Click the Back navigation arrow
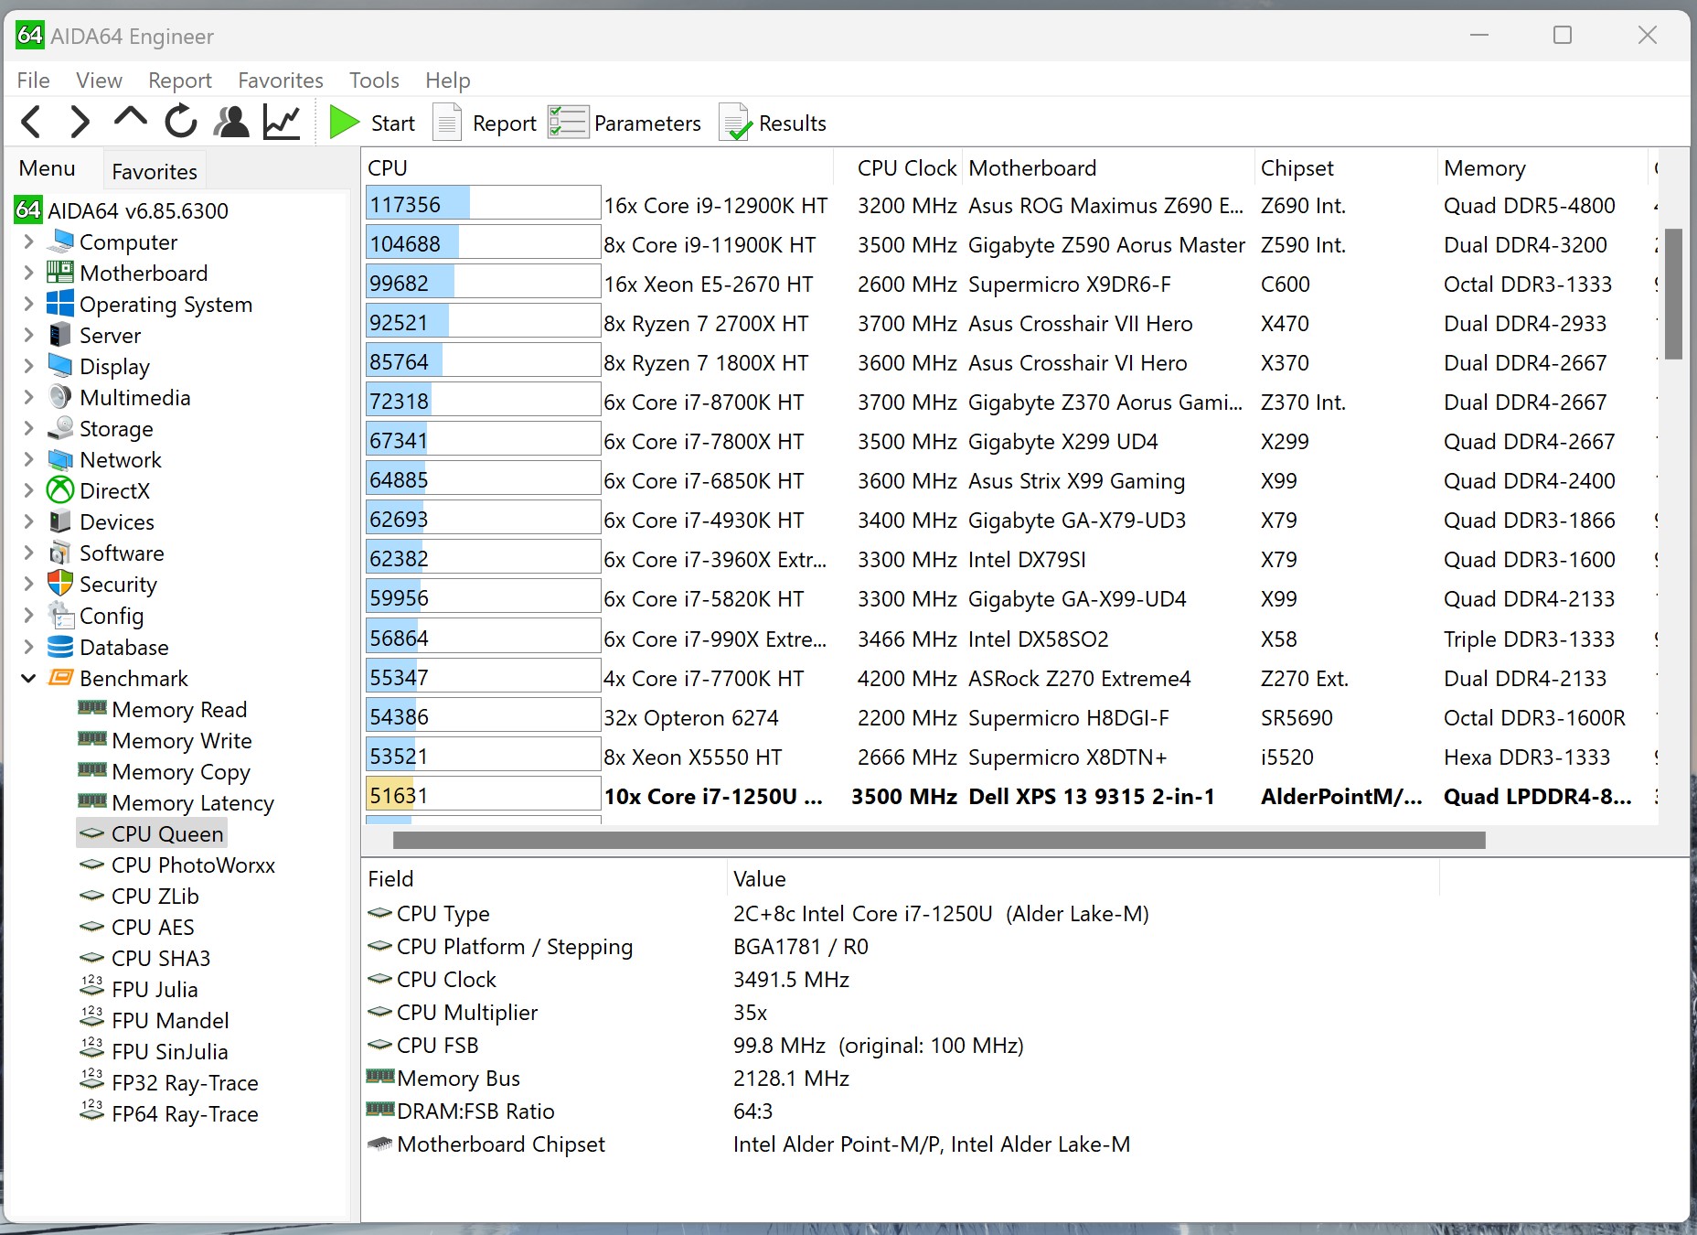 (x=31, y=122)
